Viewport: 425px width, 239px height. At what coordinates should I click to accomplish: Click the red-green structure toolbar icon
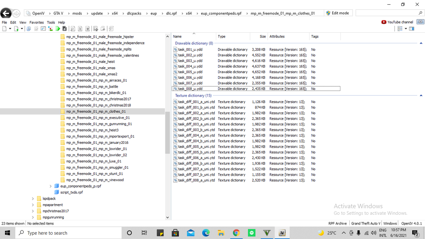click(x=51, y=29)
